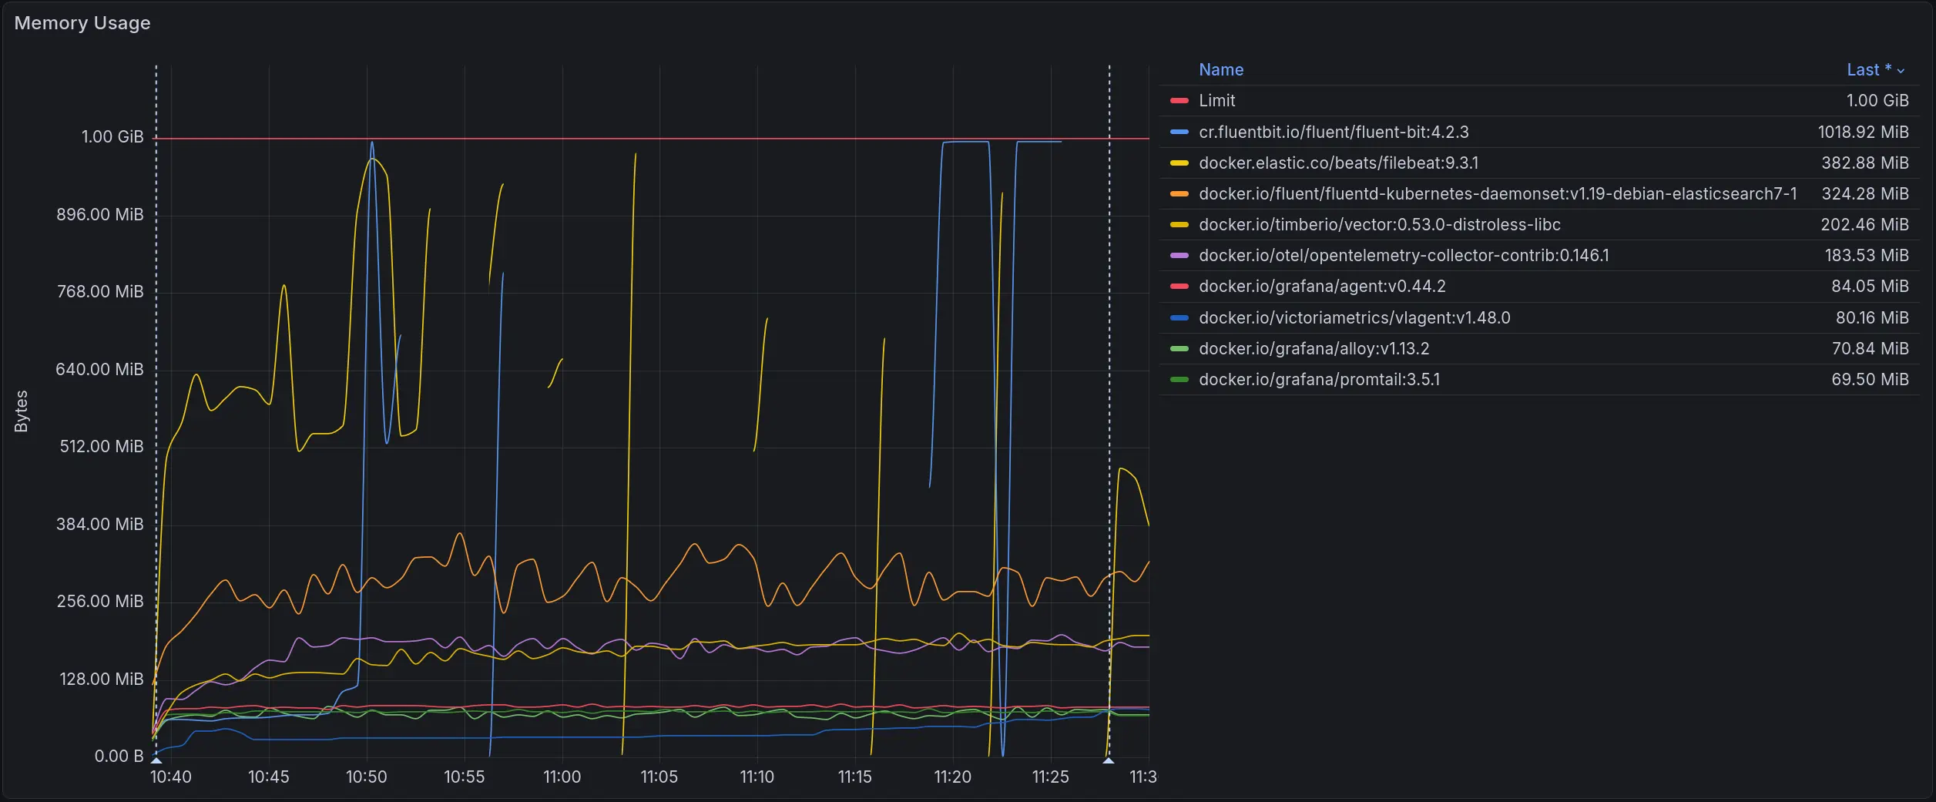This screenshot has height=802, width=1936.
Task: Select the docker.io/grafana/alloy:v1.13.2 legend name
Action: pyautogui.click(x=1314, y=348)
